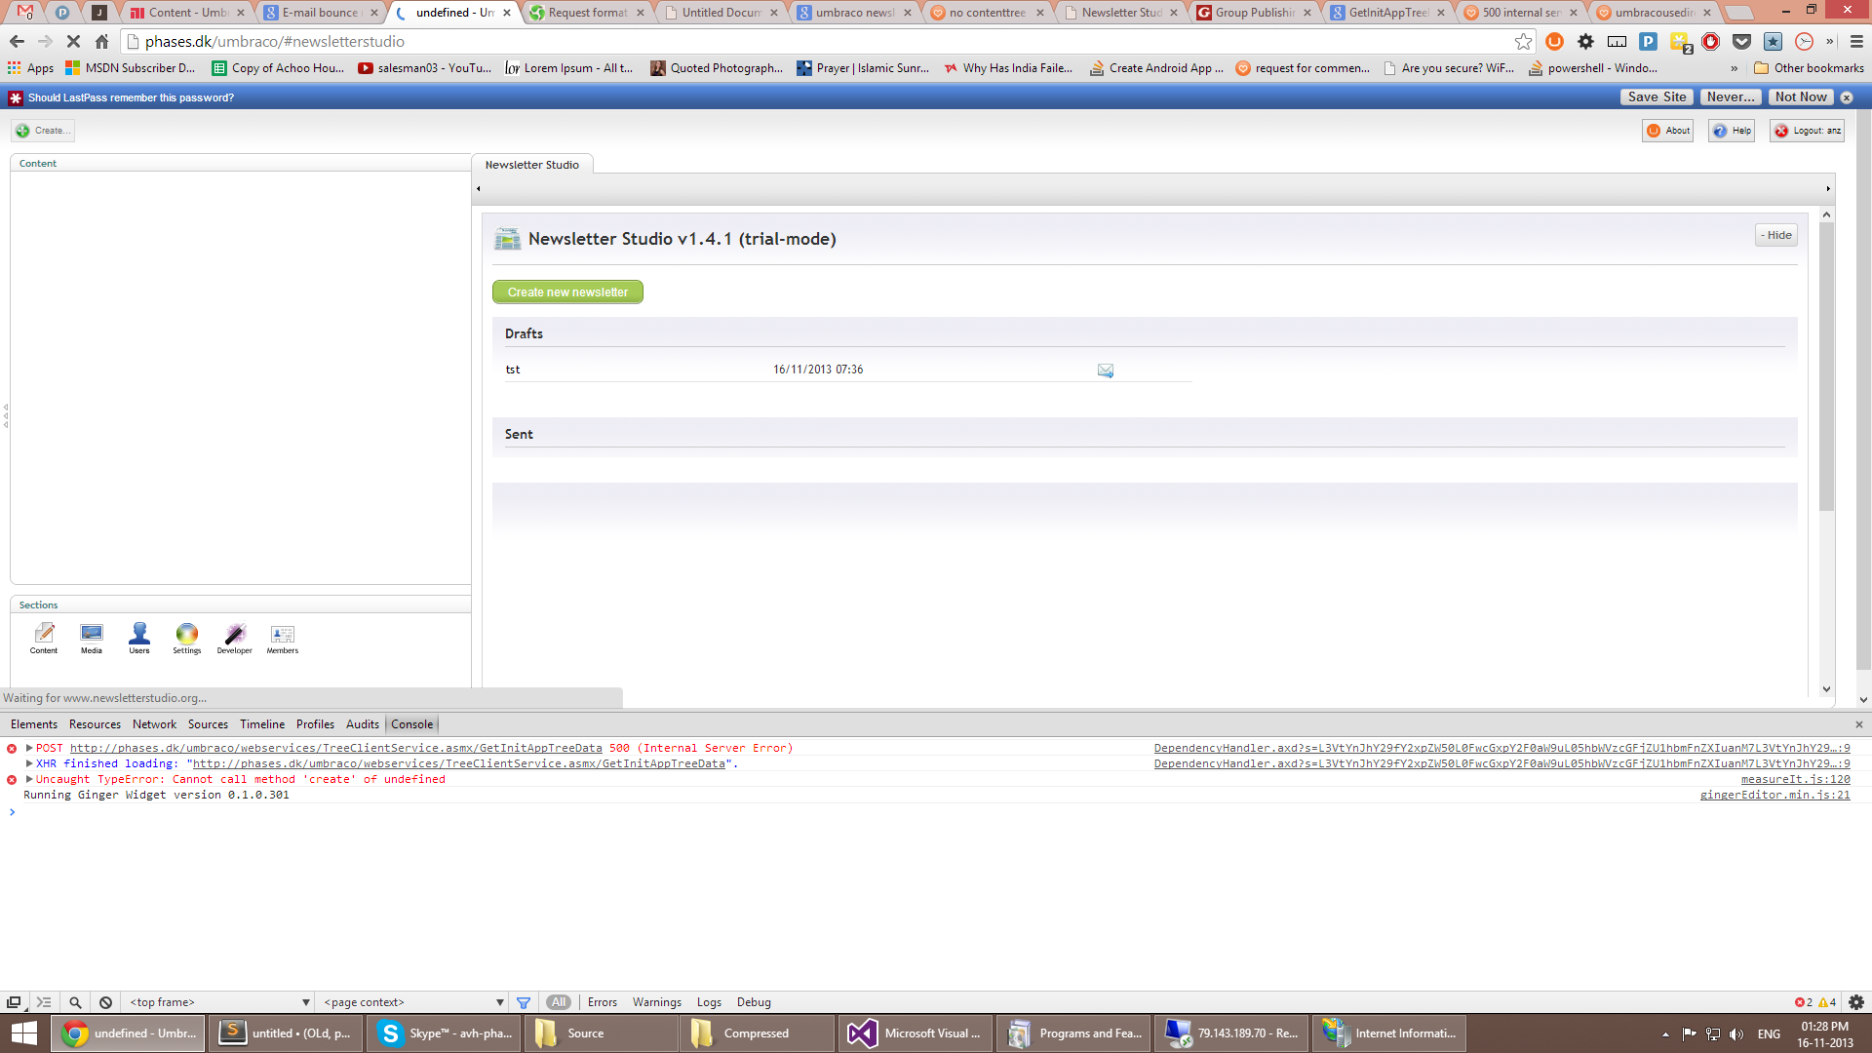This screenshot has height=1053, width=1872.
Task: Click the Windows Start button
Action: click(23, 1033)
